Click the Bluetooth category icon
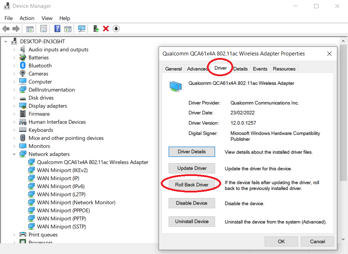The height and width of the screenshot is (254, 348). point(23,65)
